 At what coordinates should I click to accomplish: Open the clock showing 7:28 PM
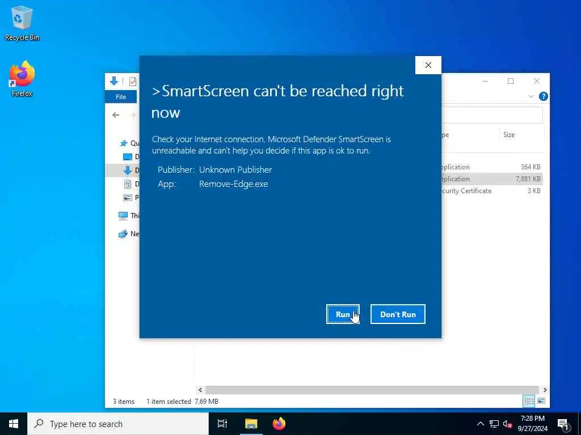[x=532, y=424]
